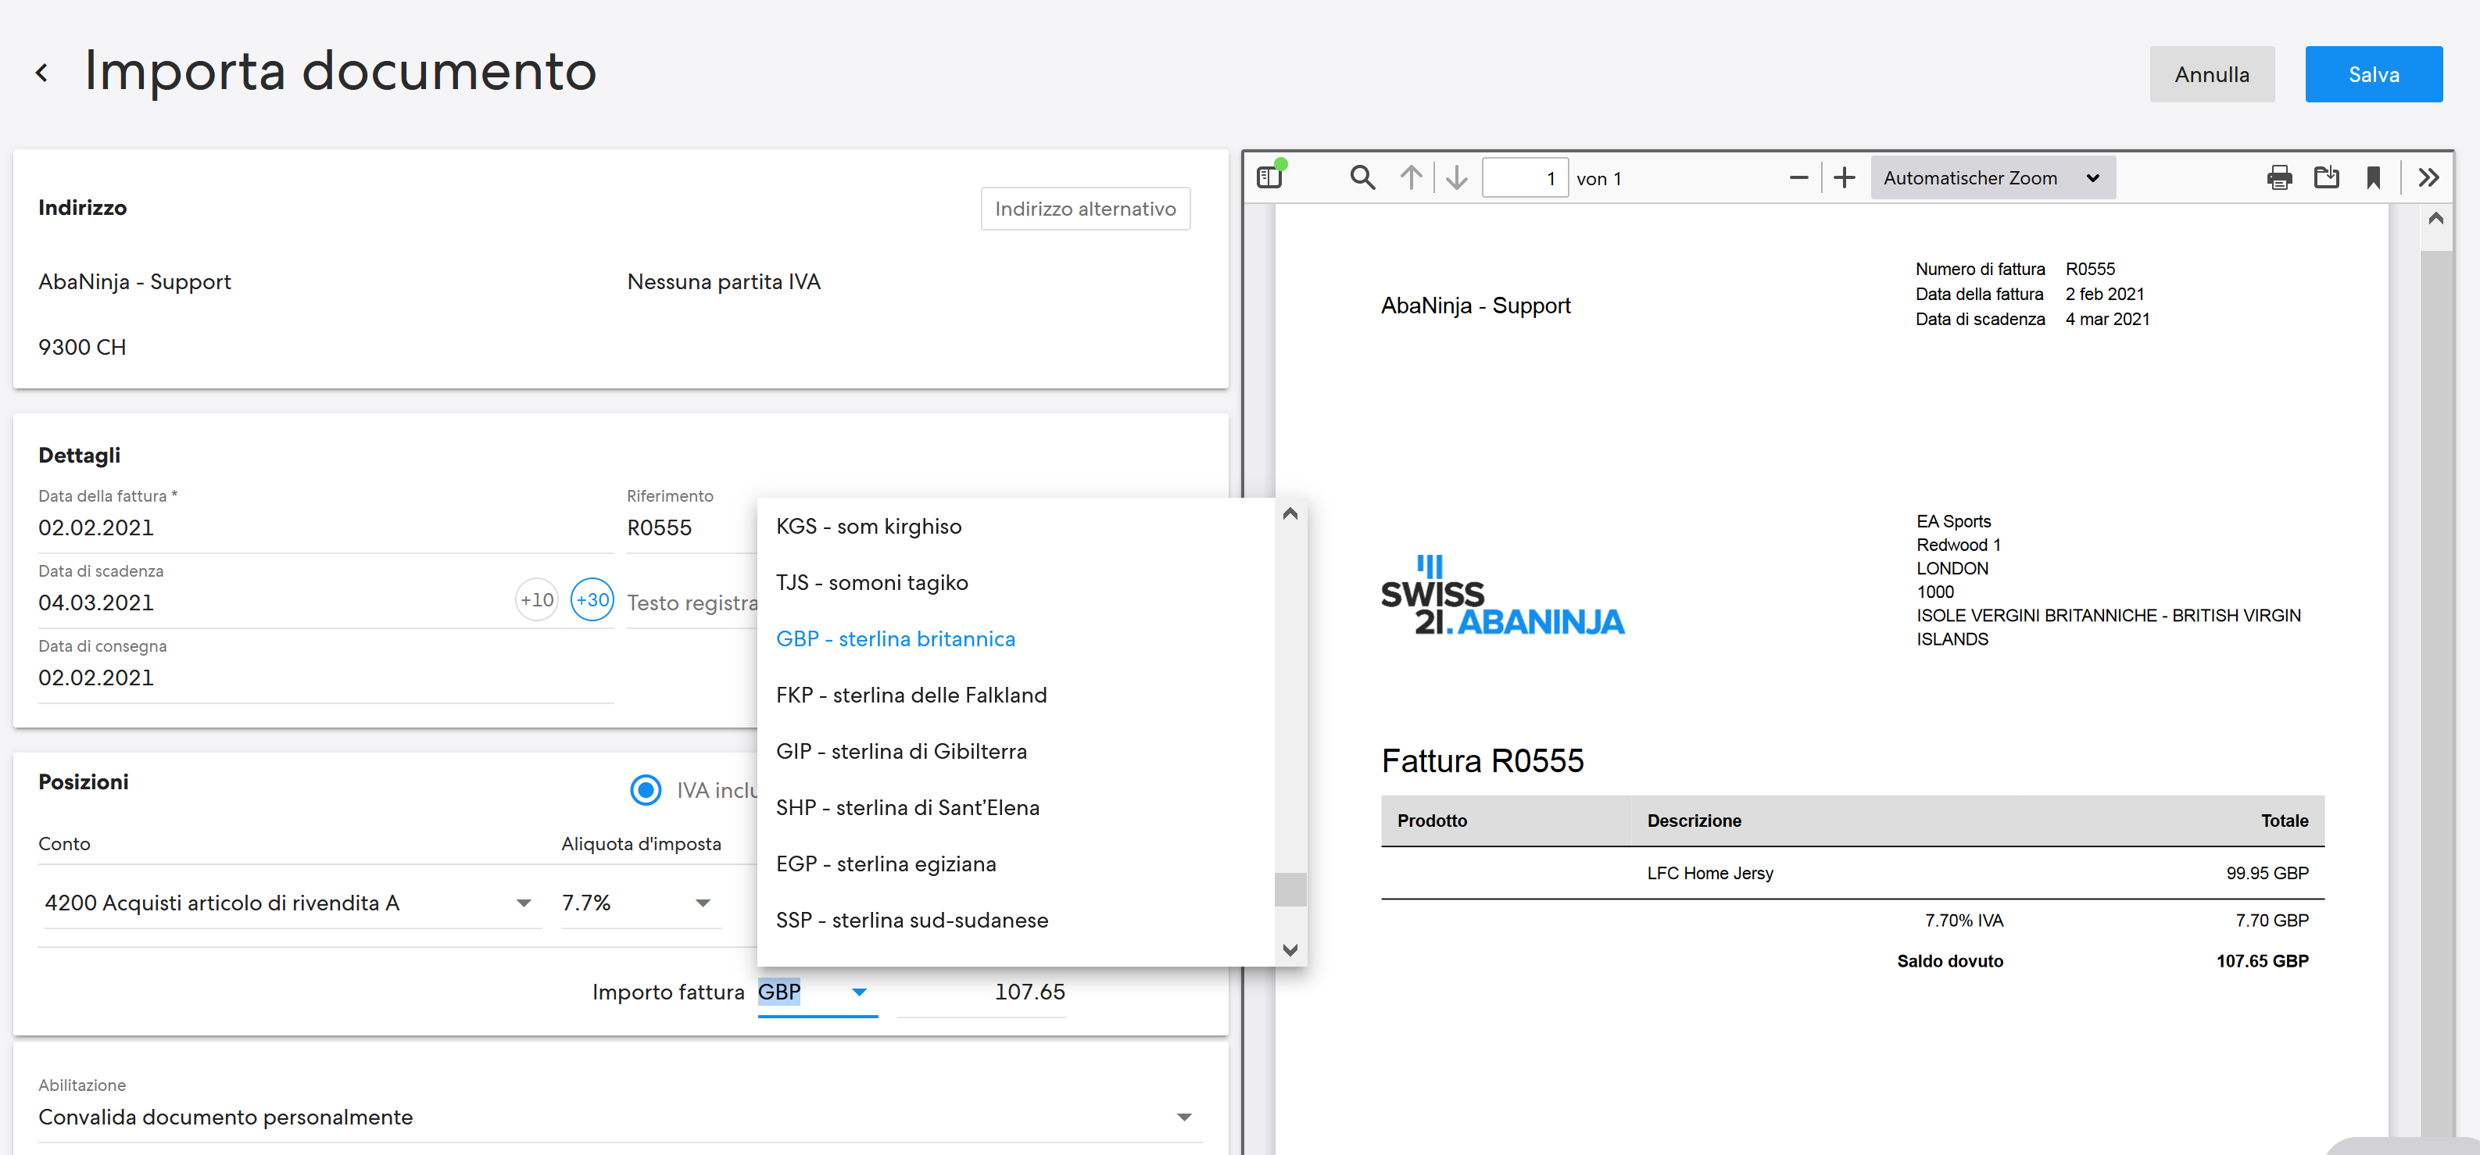2480x1155 pixels.
Task: Open the Automatischer Zoom dropdown
Action: (x=1992, y=178)
